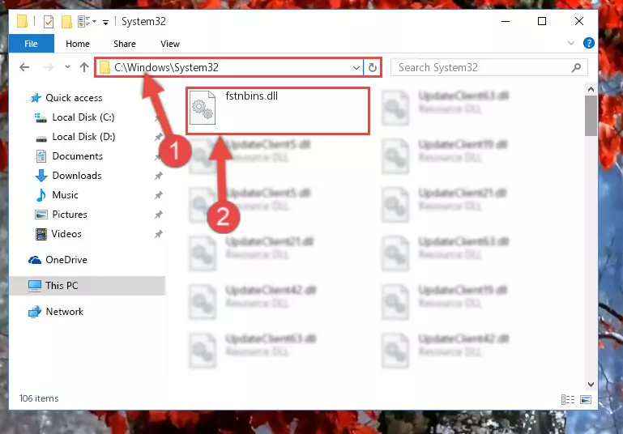
Task: Close the System32 window
Action: point(579,21)
